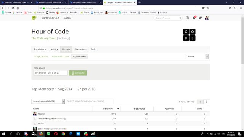Bookmark this page with the star icon
244x137 pixels.
tap(207, 8)
